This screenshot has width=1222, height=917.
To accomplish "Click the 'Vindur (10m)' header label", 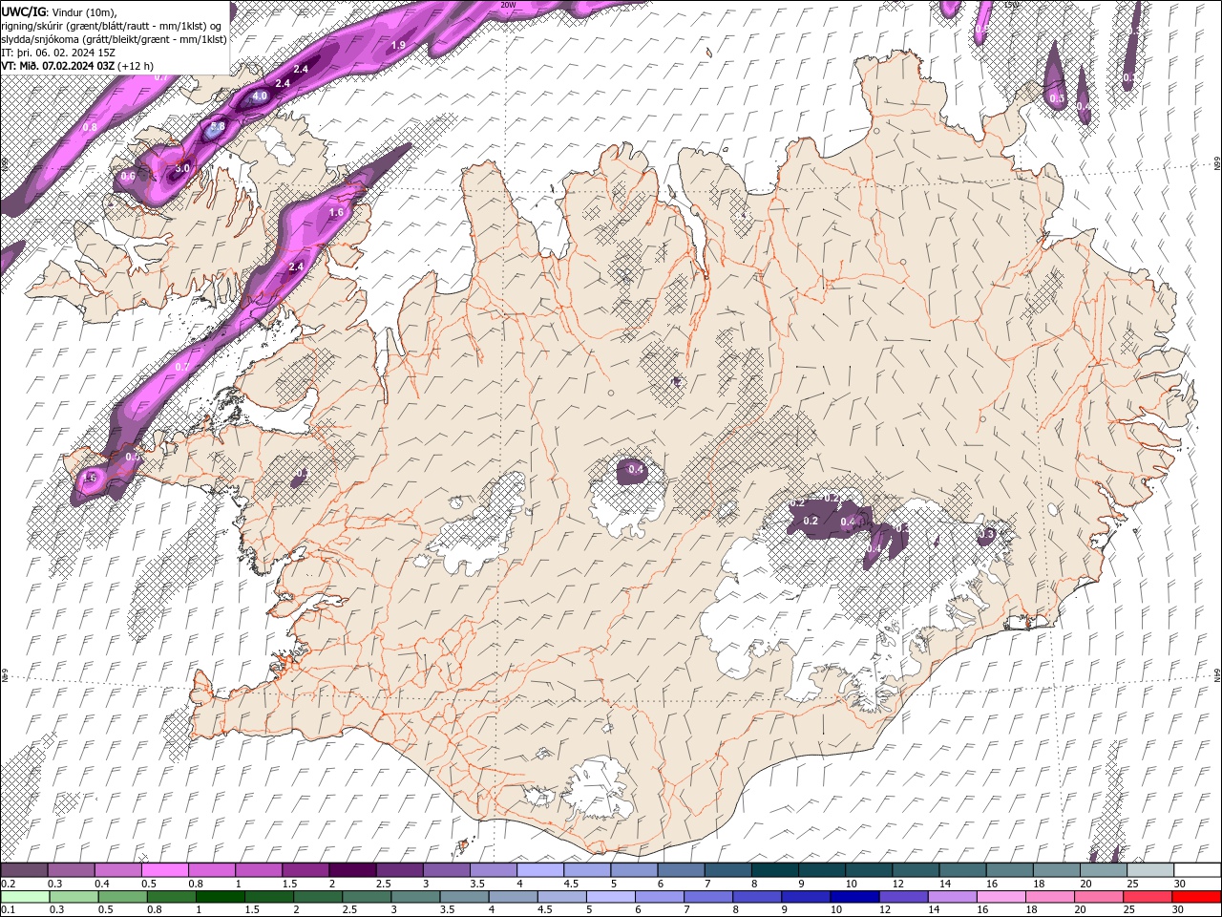I will pyautogui.click(x=83, y=11).
